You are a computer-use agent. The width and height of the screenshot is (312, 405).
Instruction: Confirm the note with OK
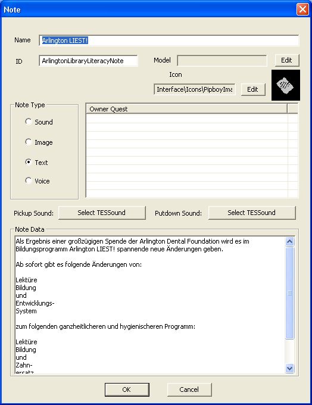127,390
